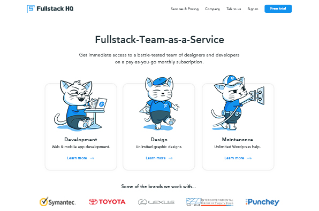319x211 pixels.
Task: Click the Fullstack HQ logo icon
Action: tap(31, 9)
